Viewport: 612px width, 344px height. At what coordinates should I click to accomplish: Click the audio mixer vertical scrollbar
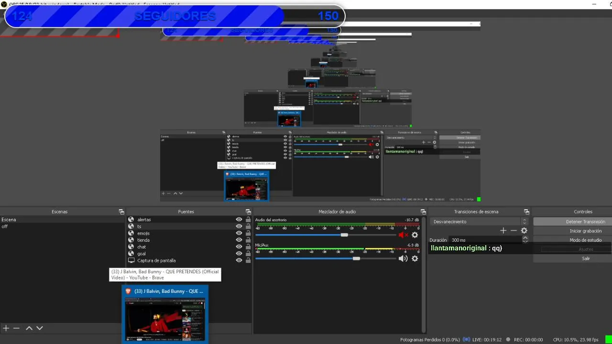[x=424, y=274]
